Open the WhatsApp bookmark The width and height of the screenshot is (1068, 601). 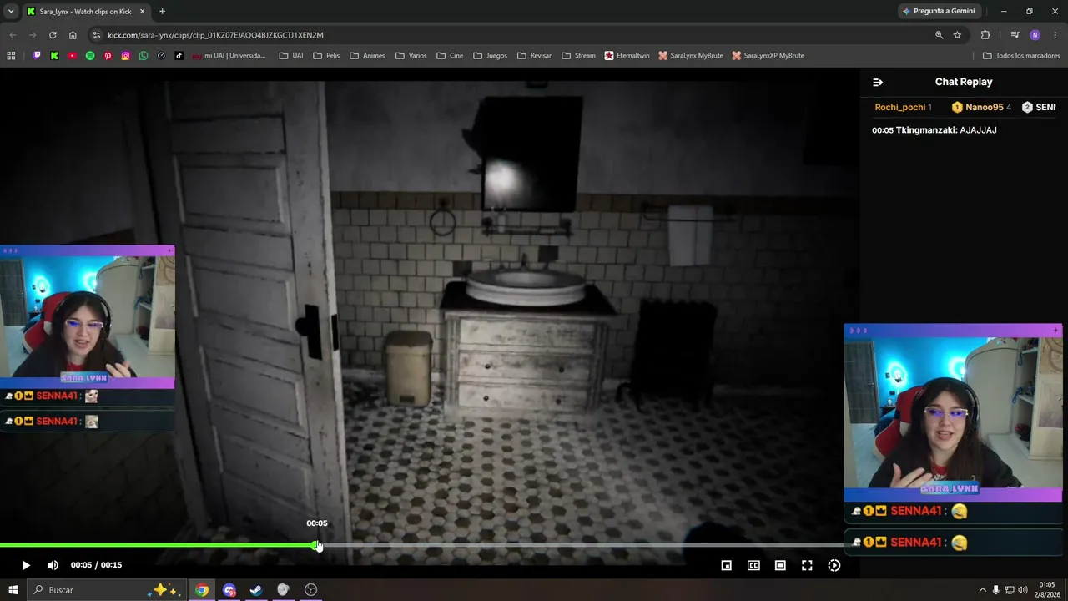[144, 56]
